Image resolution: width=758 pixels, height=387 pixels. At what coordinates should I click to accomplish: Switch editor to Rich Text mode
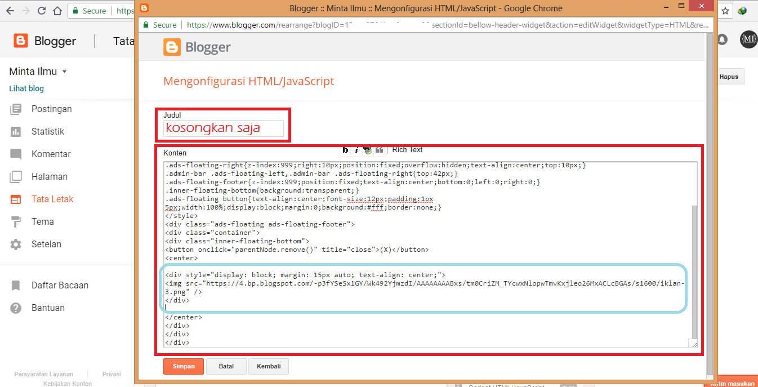407,150
